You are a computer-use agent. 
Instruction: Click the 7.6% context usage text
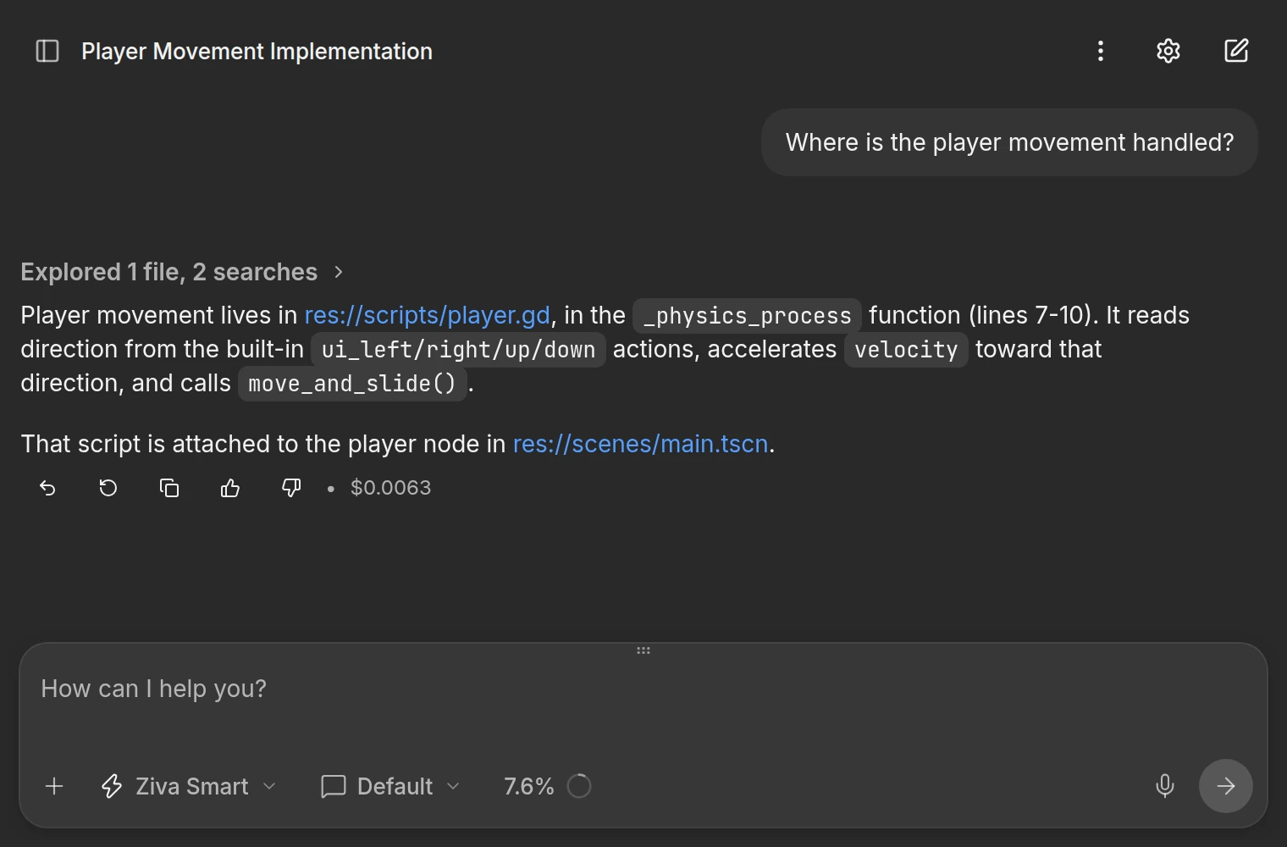[528, 786]
